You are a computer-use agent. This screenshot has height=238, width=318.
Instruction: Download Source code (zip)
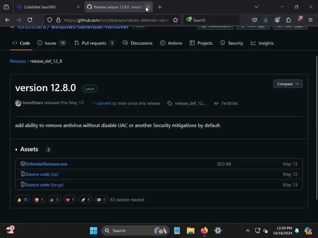click(42, 174)
